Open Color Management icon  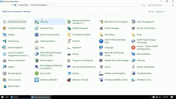tap(133, 22)
